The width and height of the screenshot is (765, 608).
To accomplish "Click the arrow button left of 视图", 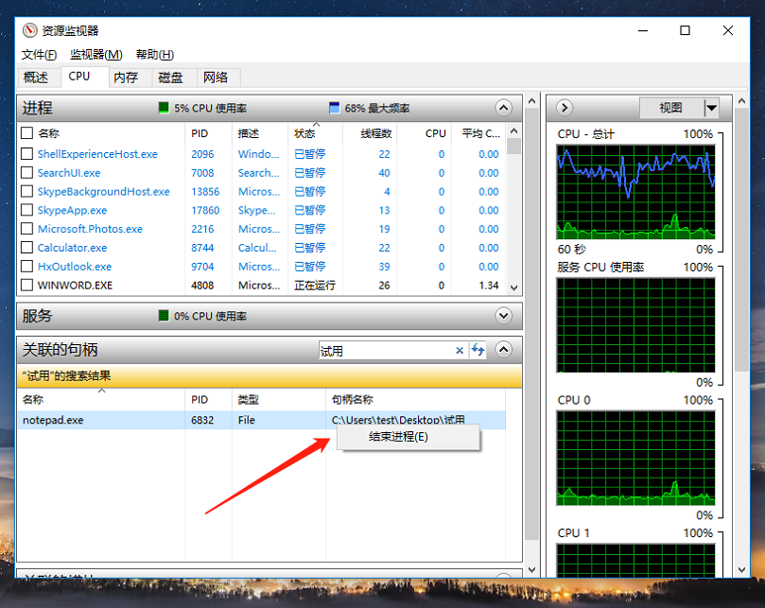I will point(565,108).
